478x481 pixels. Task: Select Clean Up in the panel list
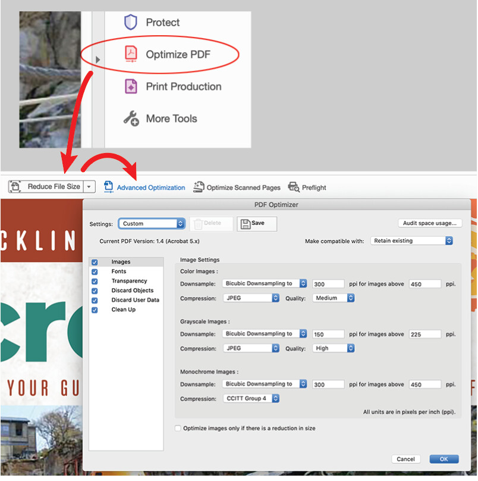(x=123, y=310)
